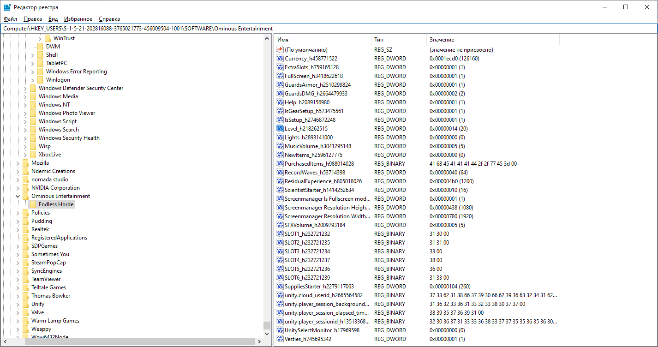
Task: Click the icon of Help_h2089156980 value
Action: 280,102
